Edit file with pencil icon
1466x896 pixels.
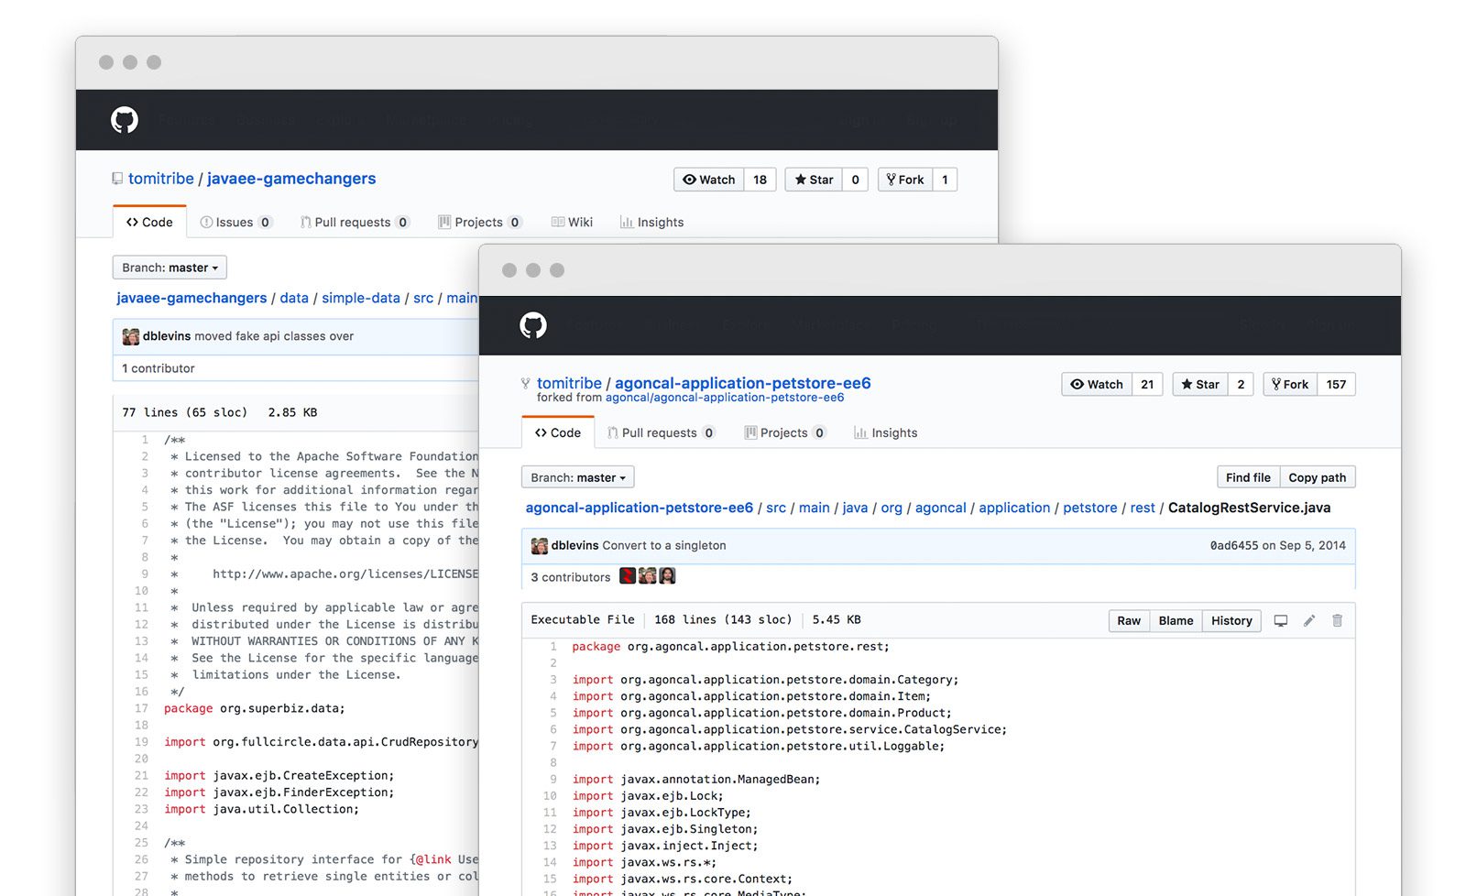tap(1309, 620)
